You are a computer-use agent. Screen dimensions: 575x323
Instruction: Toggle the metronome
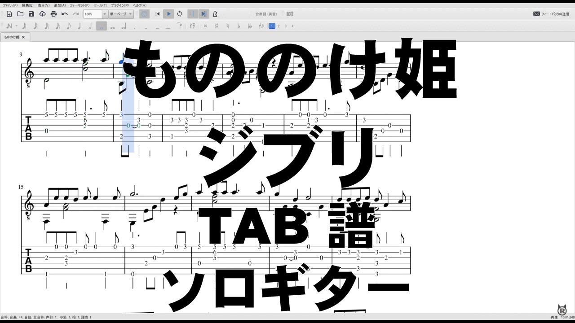click(x=215, y=14)
